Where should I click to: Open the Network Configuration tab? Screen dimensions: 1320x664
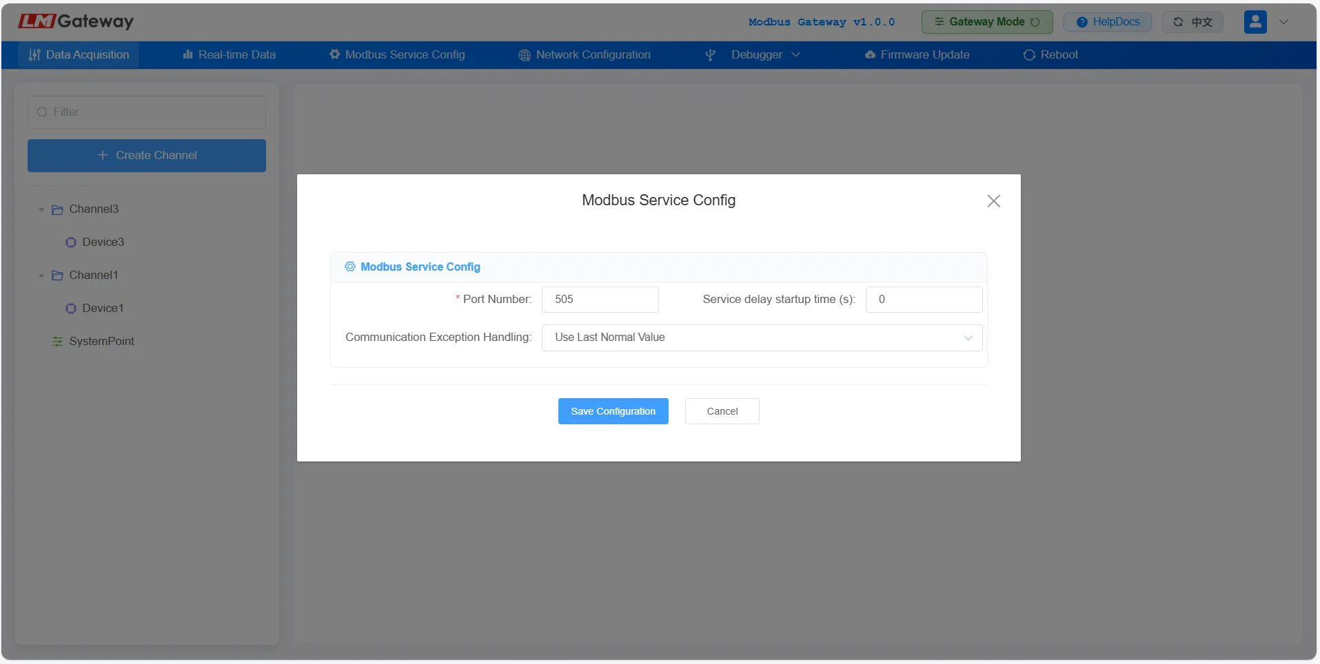(585, 55)
